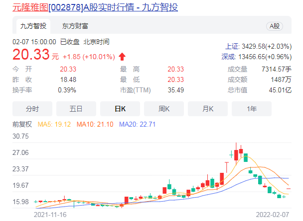Click the 最高 label
303x221 pixels.
tap(130, 69)
